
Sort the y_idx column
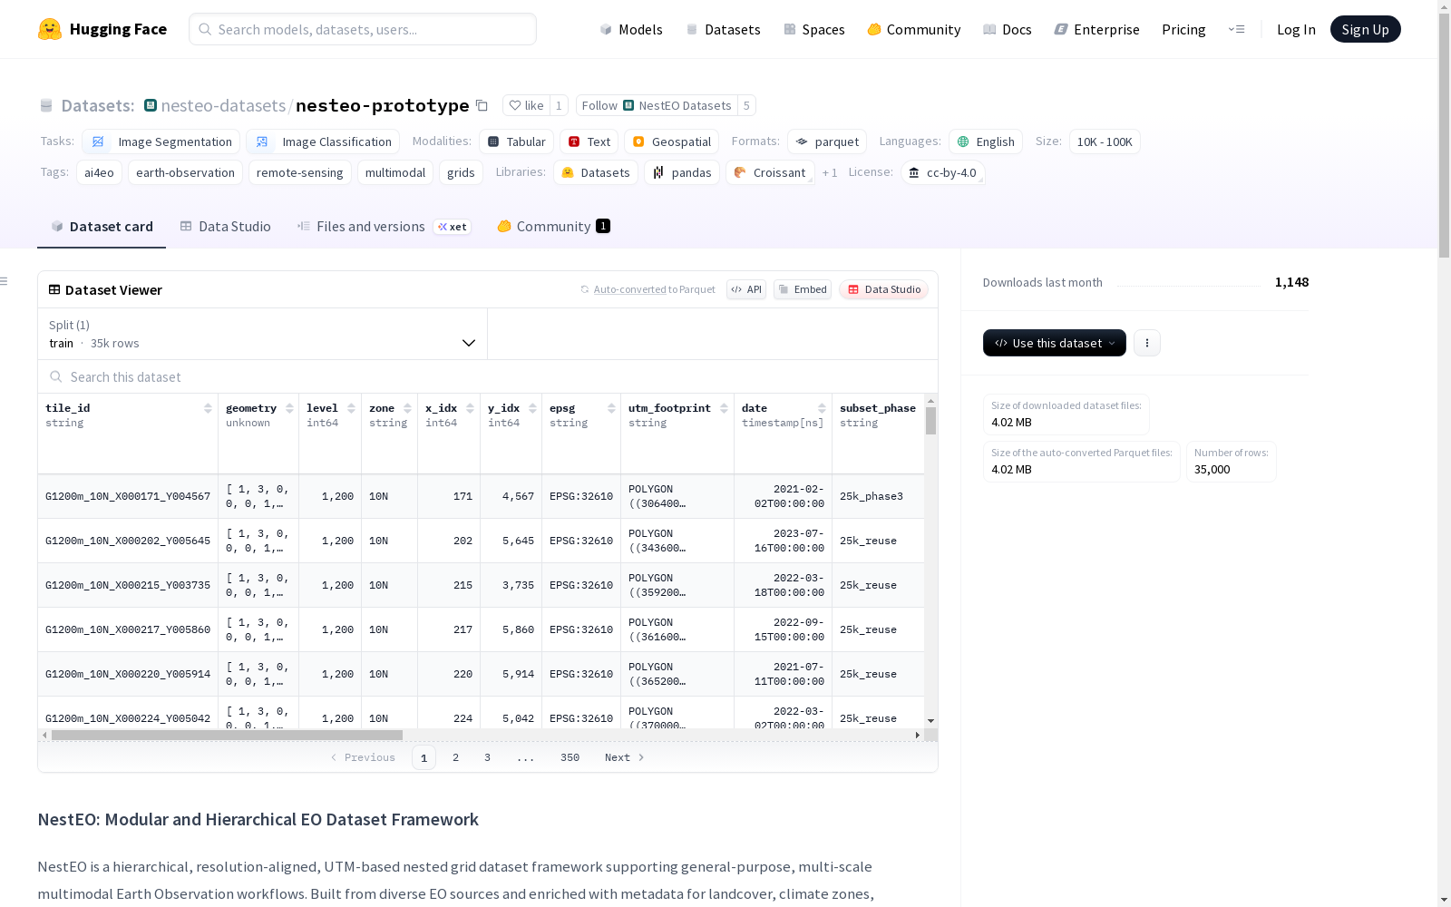coord(532,408)
